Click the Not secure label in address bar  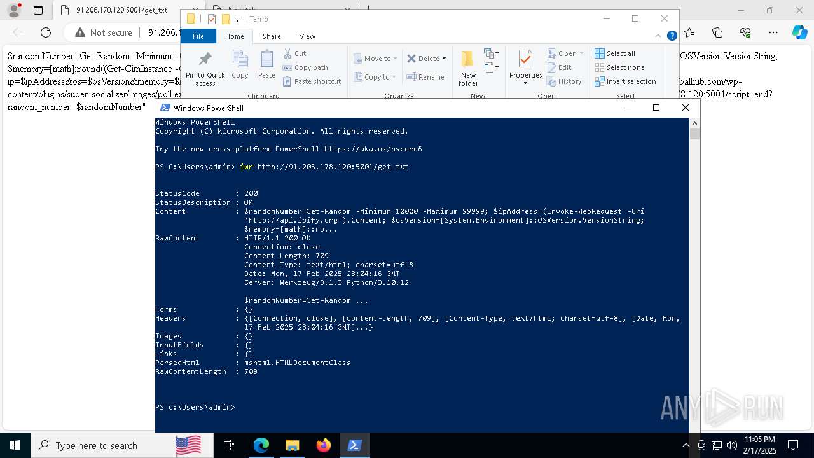111,32
